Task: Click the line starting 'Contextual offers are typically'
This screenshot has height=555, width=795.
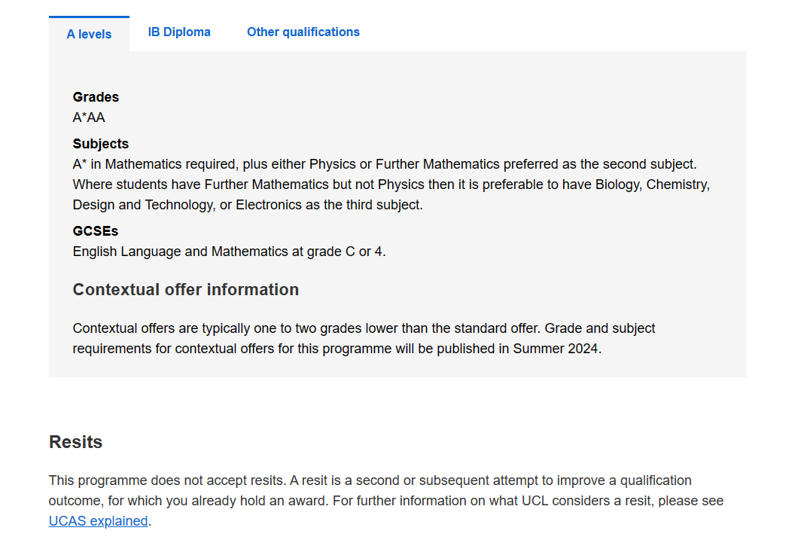Action: [x=364, y=328]
